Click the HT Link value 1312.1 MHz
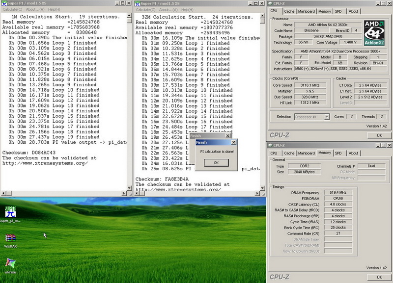 point(310,103)
